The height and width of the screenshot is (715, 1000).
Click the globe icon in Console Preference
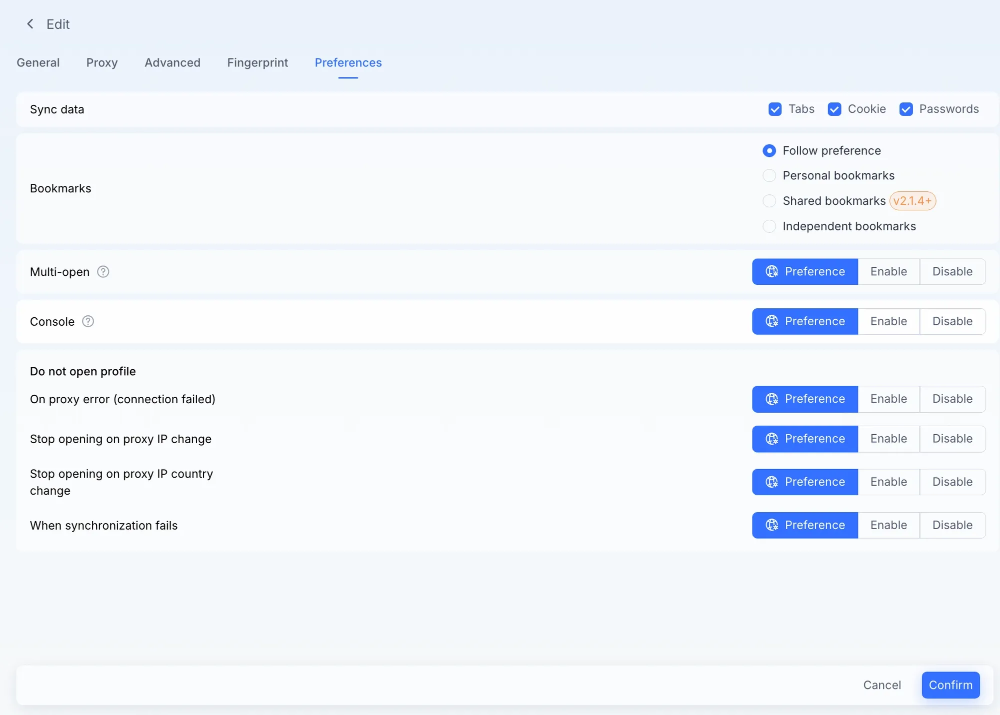tap(772, 321)
